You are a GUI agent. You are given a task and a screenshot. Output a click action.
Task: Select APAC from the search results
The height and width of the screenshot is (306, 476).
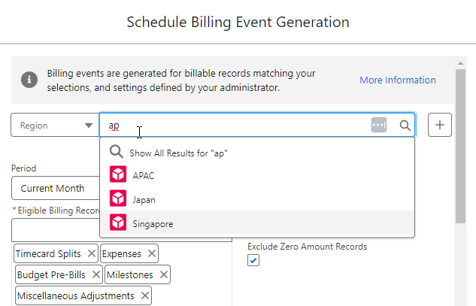click(143, 175)
